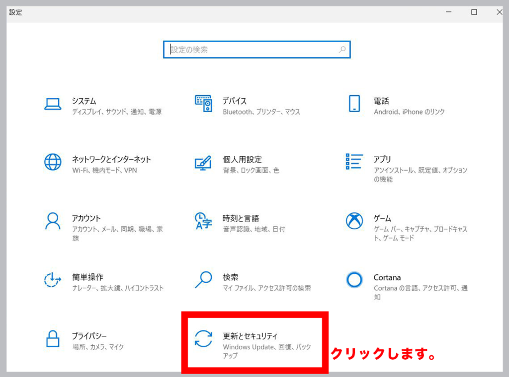Open the ゲーム Xbox icon
The height and width of the screenshot is (377, 509).
[x=354, y=221]
